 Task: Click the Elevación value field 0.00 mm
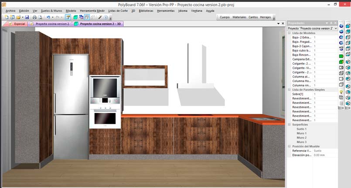coord(319,155)
